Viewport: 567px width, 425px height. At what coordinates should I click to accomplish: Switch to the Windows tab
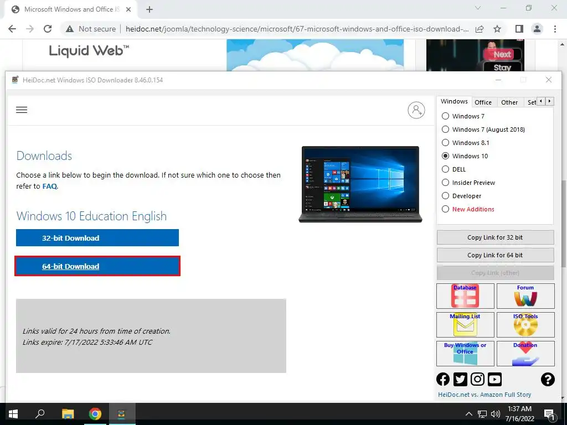tap(454, 102)
